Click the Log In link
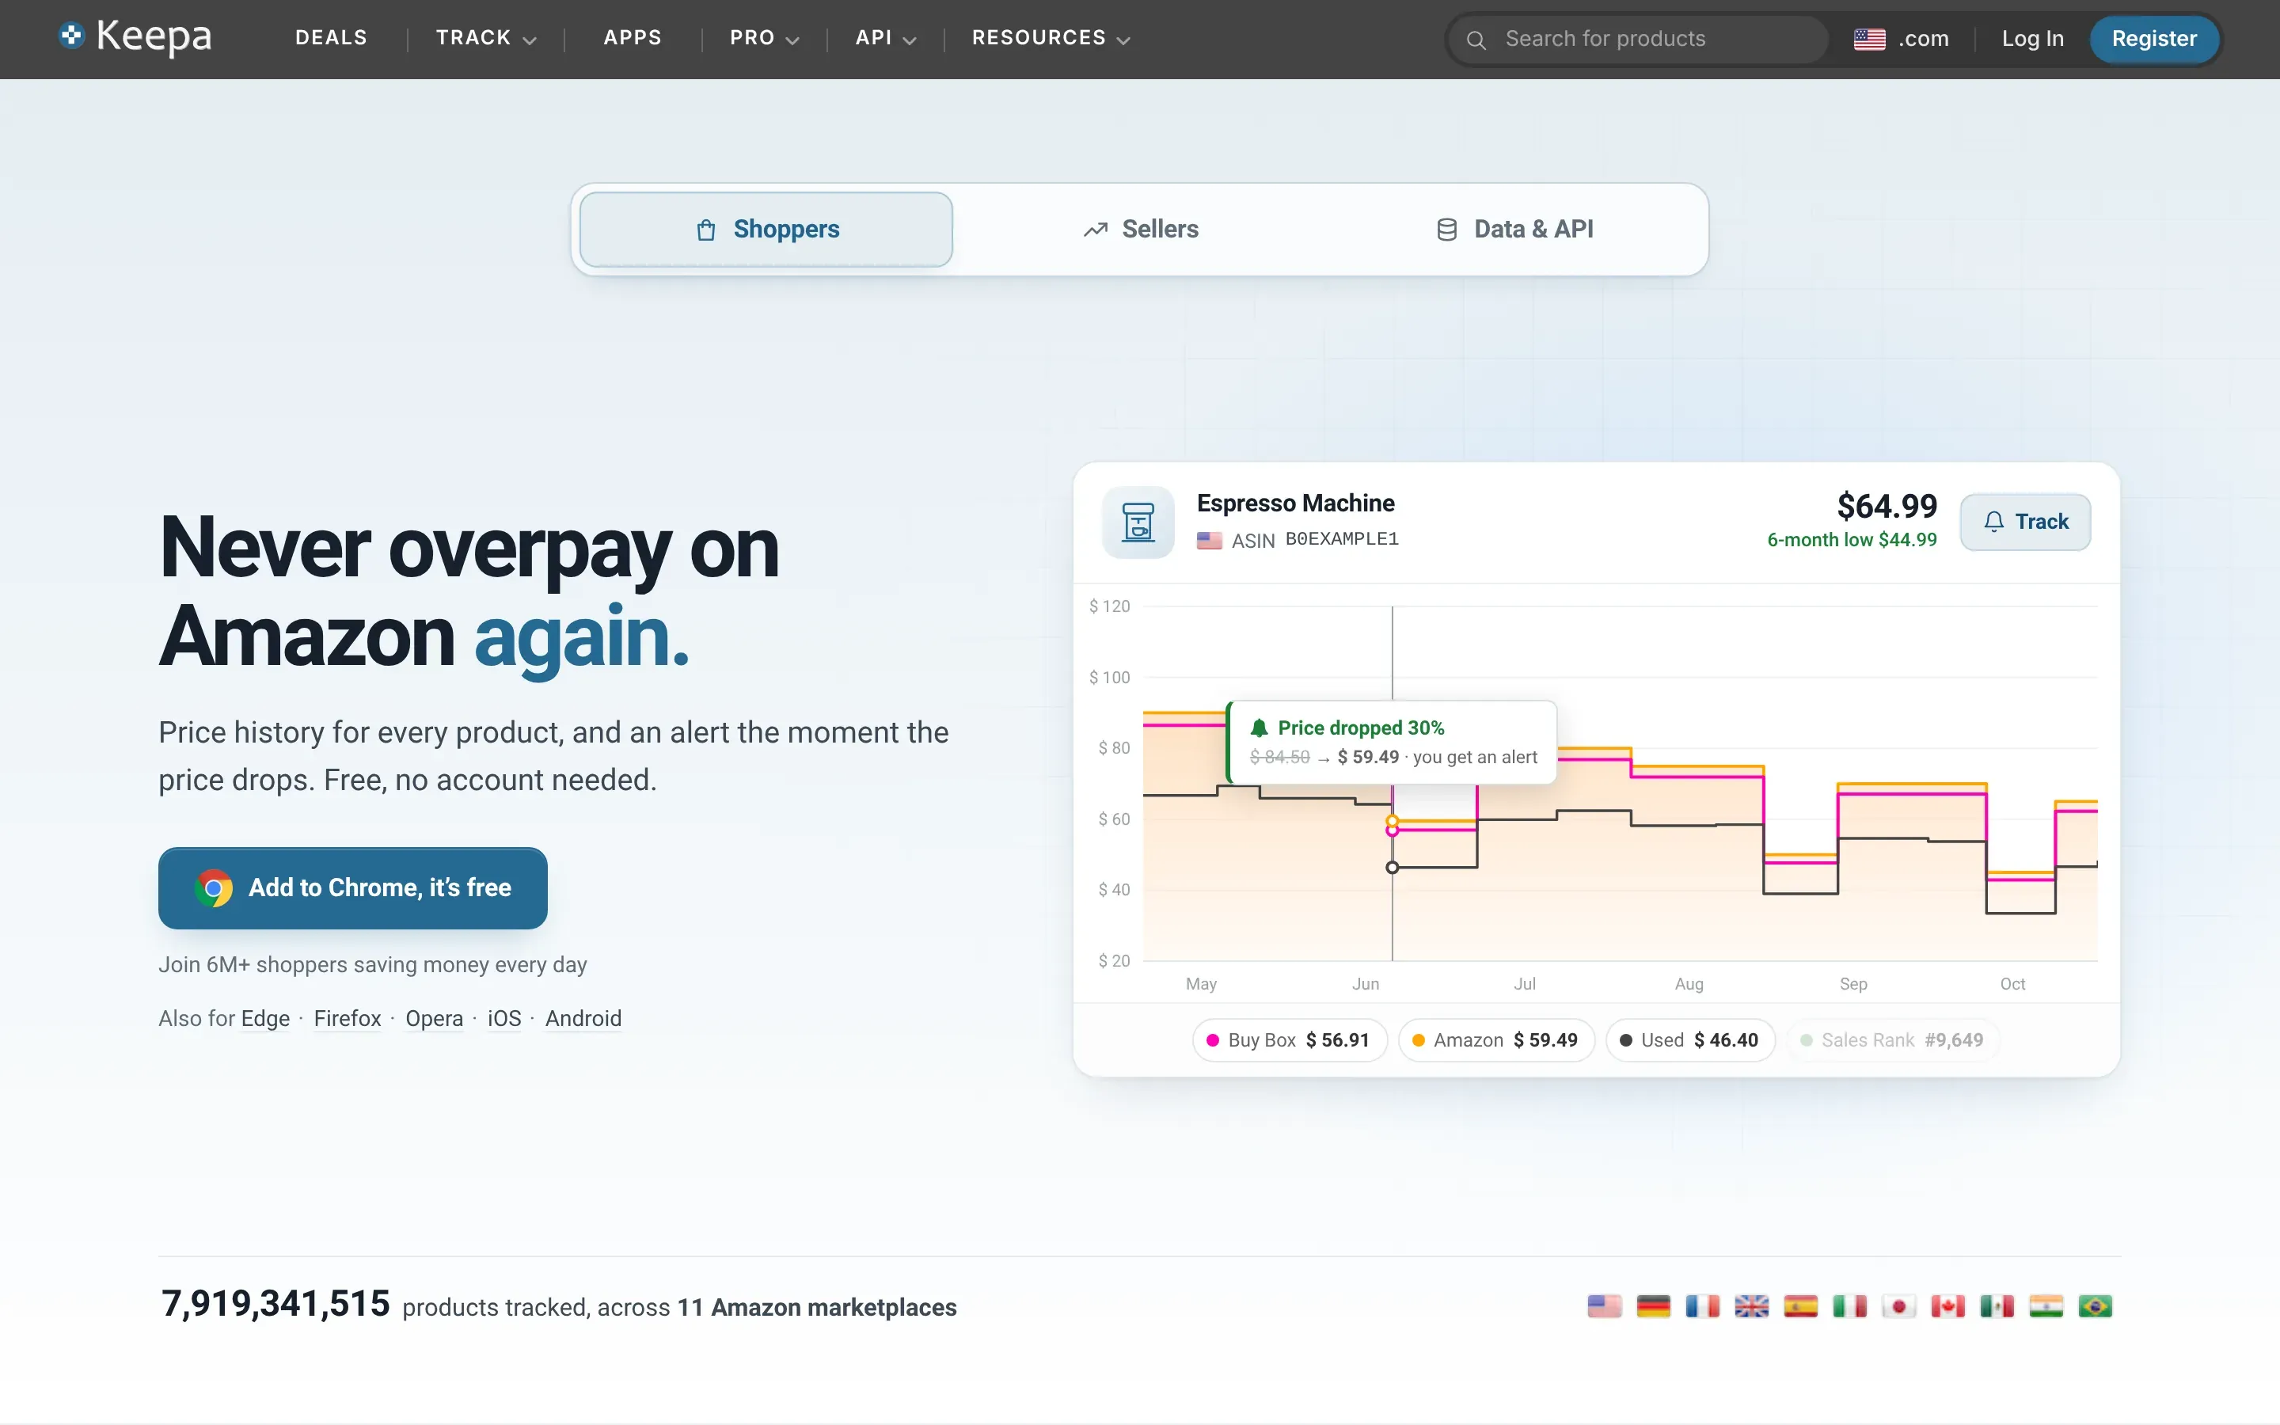Screen dimensions: 2280x1425 (x=2032, y=39)
